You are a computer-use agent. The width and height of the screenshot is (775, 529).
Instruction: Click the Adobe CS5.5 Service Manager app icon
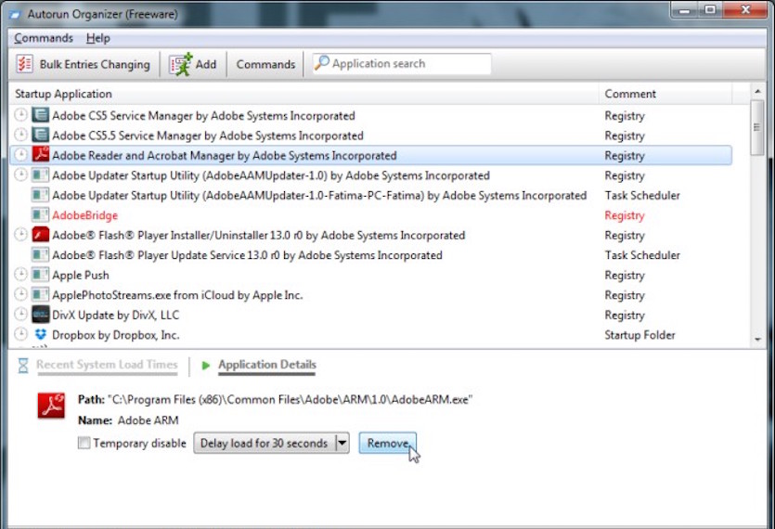41,135
